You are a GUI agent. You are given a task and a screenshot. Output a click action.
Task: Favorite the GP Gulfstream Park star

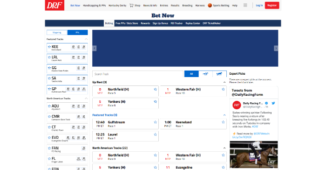click(49, 89)
